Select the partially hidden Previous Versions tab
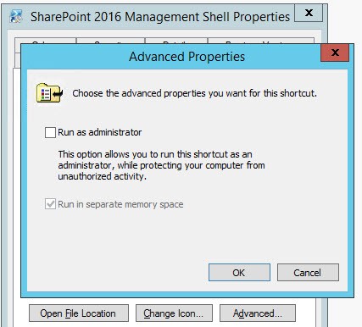The image size is (362, 327). pos(261,42)
